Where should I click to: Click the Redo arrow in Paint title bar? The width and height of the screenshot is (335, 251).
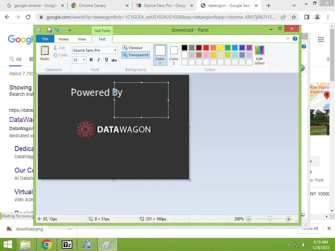pyautogui.click(x=63, y=30)
